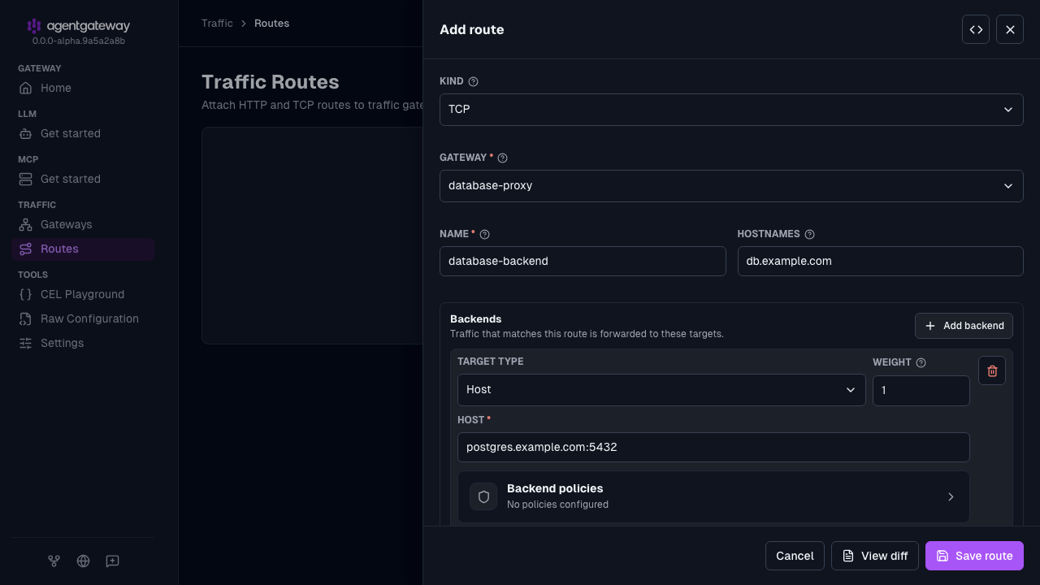Click the Add route panel title
1040x585 pixels.
pos(471,29)
